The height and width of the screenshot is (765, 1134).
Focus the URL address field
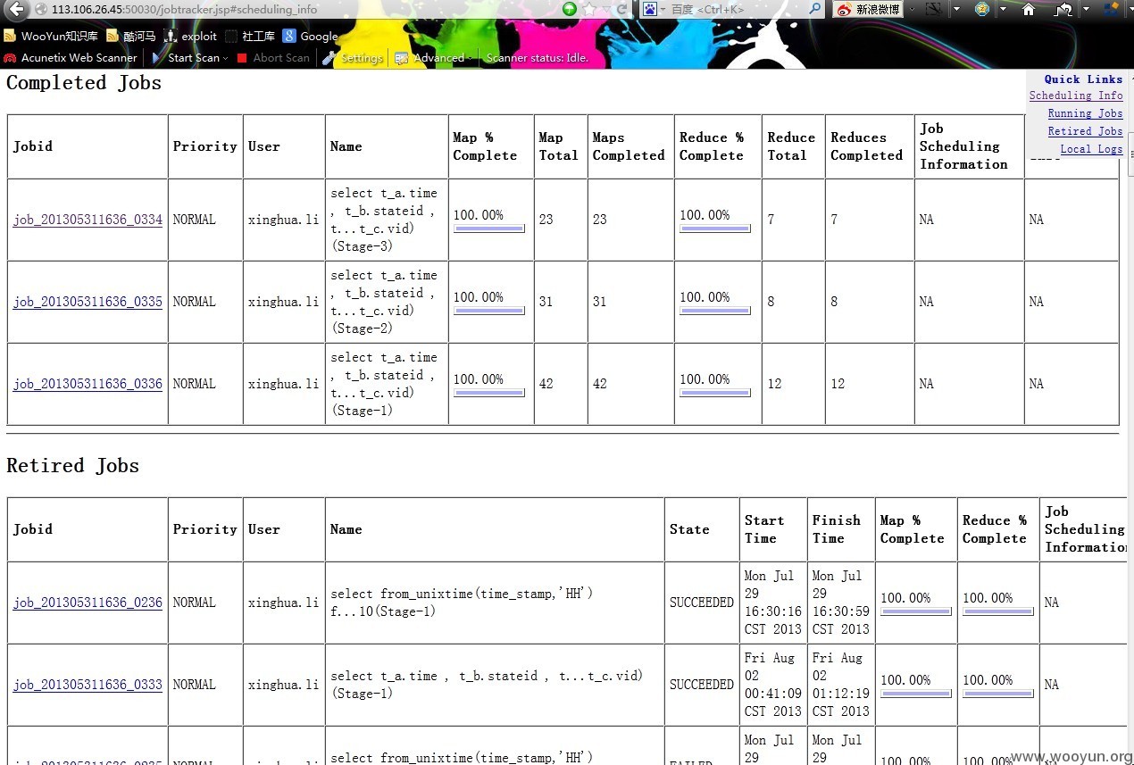click(304, 9)
